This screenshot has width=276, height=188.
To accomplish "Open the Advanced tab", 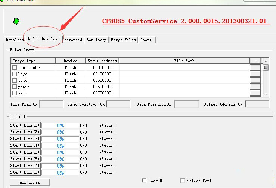I will pos(73,40).
